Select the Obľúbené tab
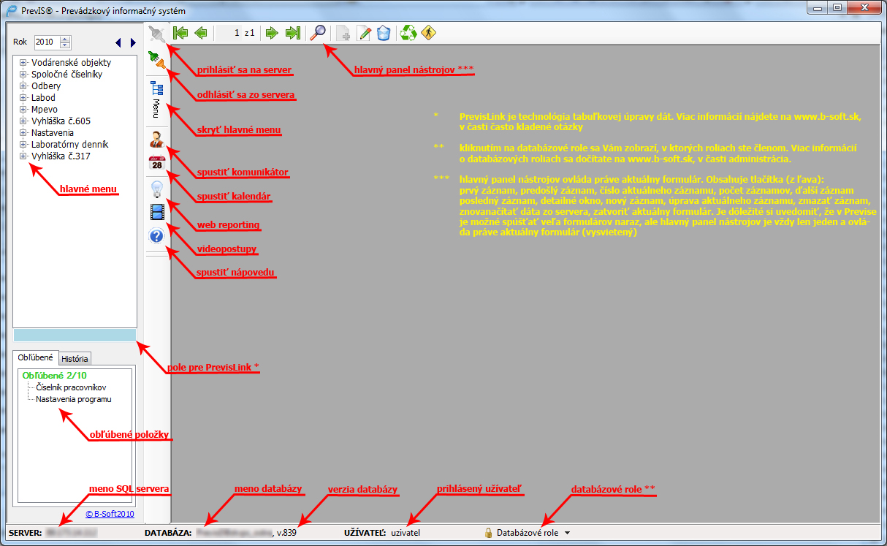Image resolution: width=887 pixels, height=546 pixels. (35, 357)
